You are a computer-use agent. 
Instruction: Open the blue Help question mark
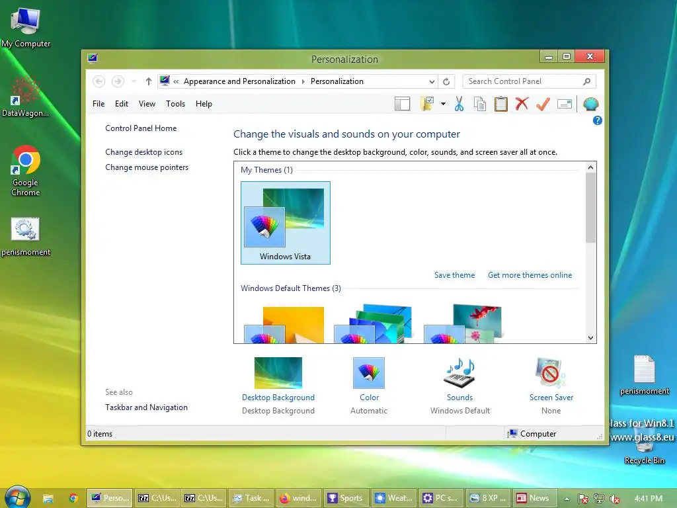pyautogui.click(x=597, y=120)
